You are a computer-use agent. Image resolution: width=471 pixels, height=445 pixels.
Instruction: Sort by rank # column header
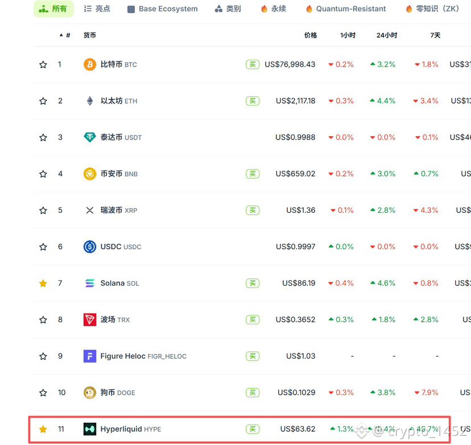pos(65,35)
